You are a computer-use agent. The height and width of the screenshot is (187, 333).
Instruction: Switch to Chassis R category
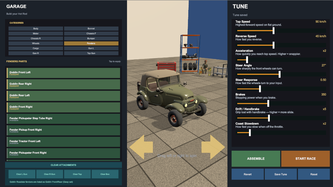point(36,39)
